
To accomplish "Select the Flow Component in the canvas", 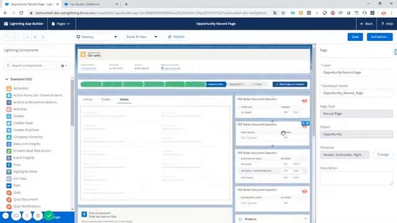I will (155, 216).
